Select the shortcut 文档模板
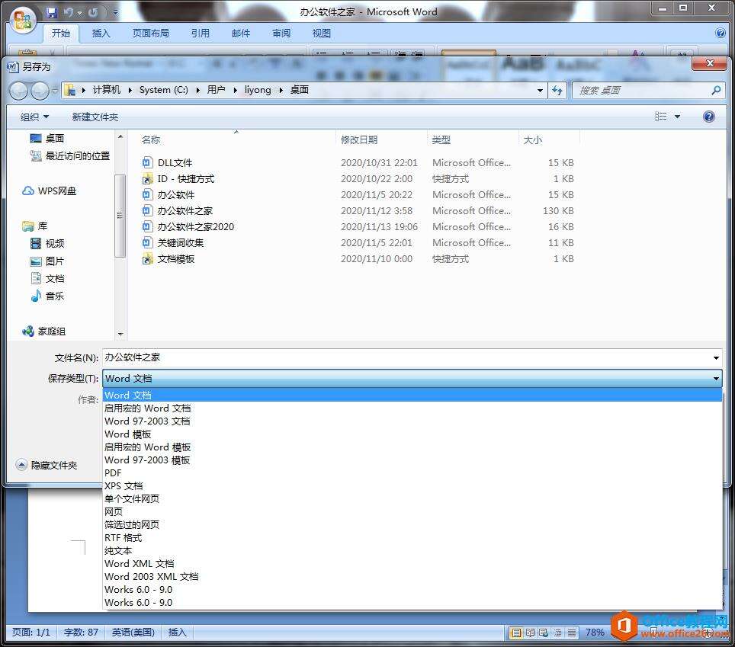This screenshot has width=735, height=647. pyautogui.click(x=176, y=258)
